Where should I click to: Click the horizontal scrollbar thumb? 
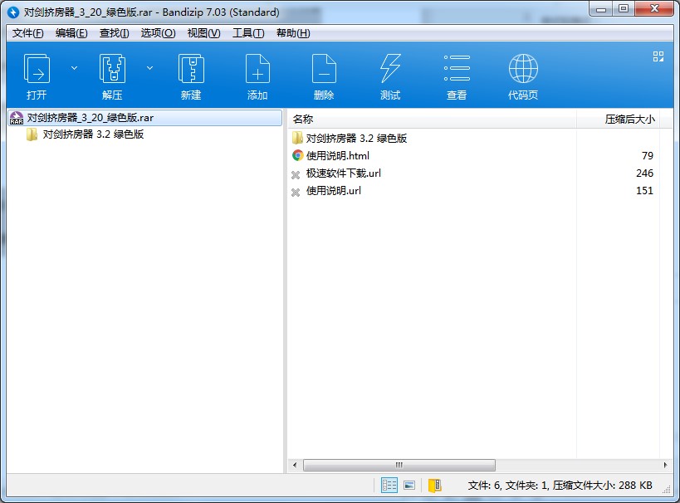tap(399, 466)
